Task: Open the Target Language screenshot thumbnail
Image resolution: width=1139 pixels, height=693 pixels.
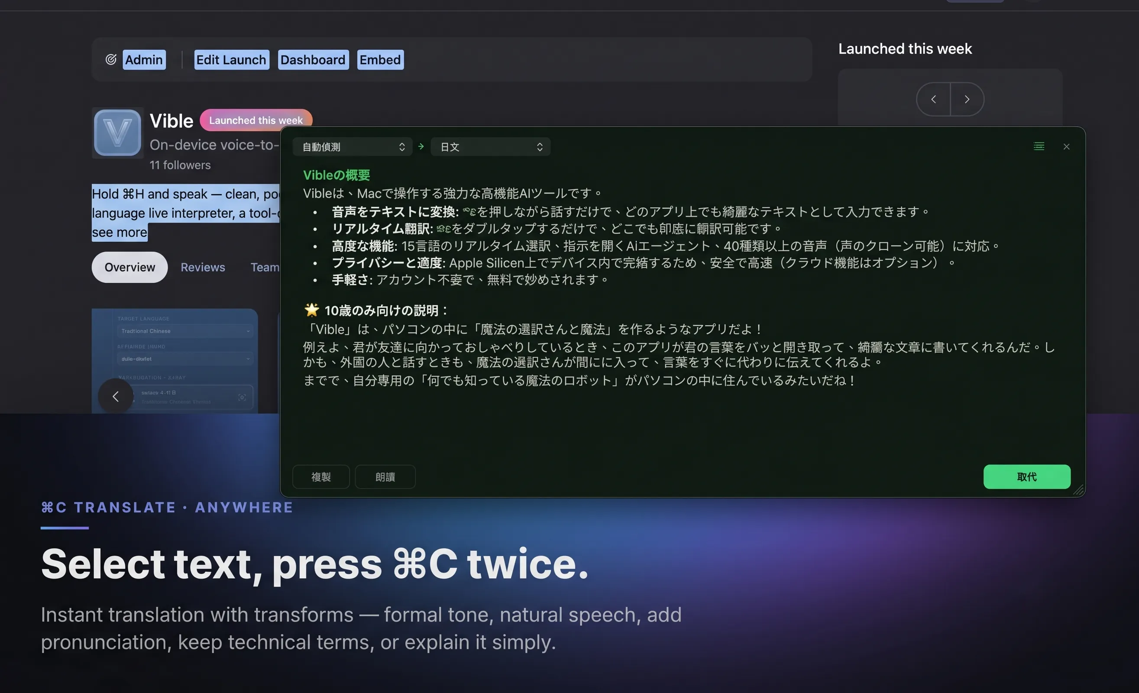Action: 175,361
